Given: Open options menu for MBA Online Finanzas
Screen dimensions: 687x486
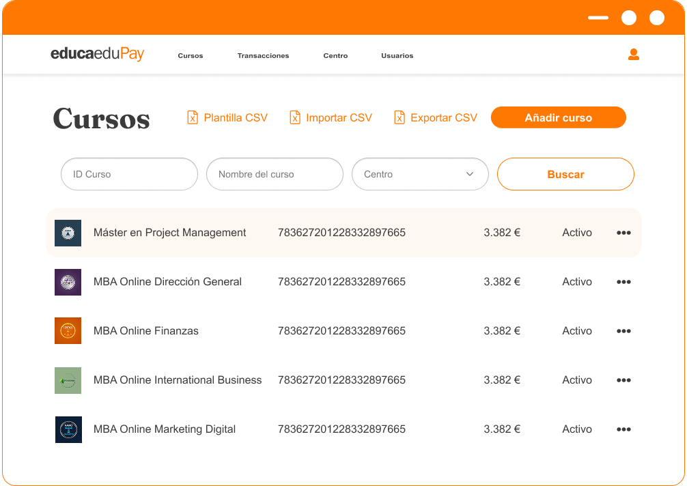Looking at the screenshot, I should pyautogui.click(x=623, y=331).
